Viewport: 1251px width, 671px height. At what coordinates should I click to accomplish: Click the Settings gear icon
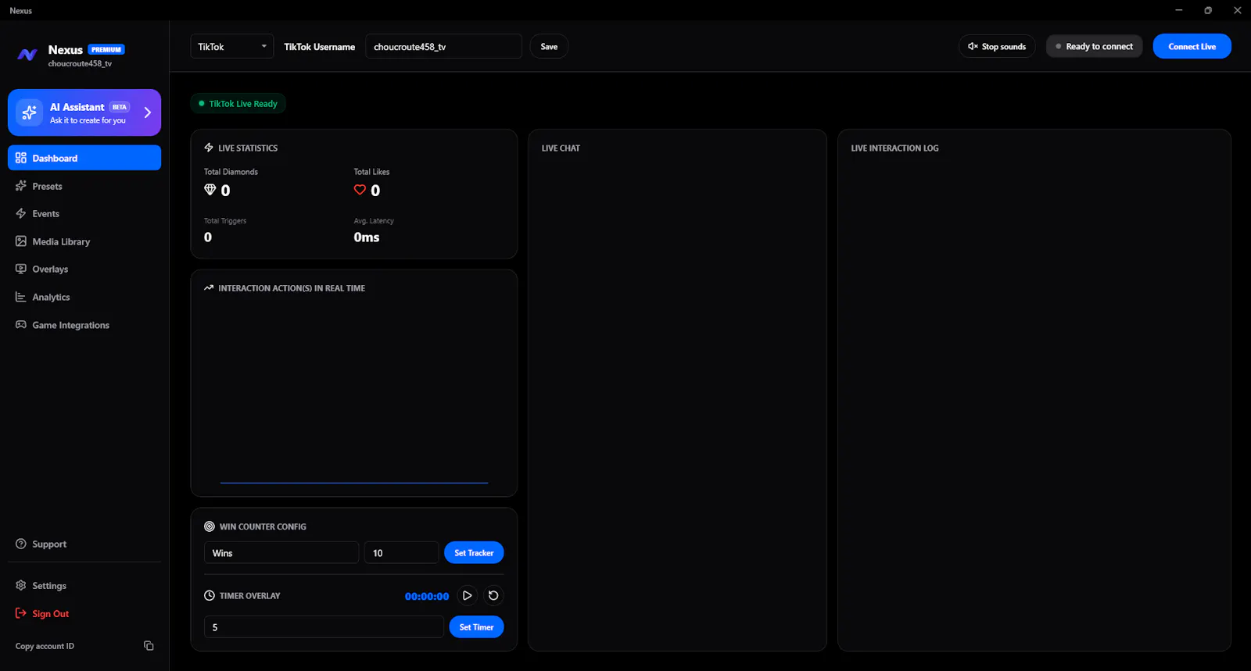pos(21,585)
